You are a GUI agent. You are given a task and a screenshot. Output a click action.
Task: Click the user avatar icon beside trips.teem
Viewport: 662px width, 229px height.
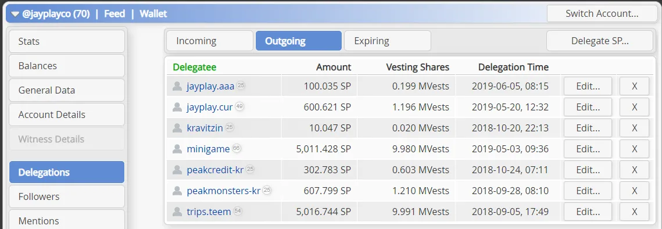[x=177, y=211]
